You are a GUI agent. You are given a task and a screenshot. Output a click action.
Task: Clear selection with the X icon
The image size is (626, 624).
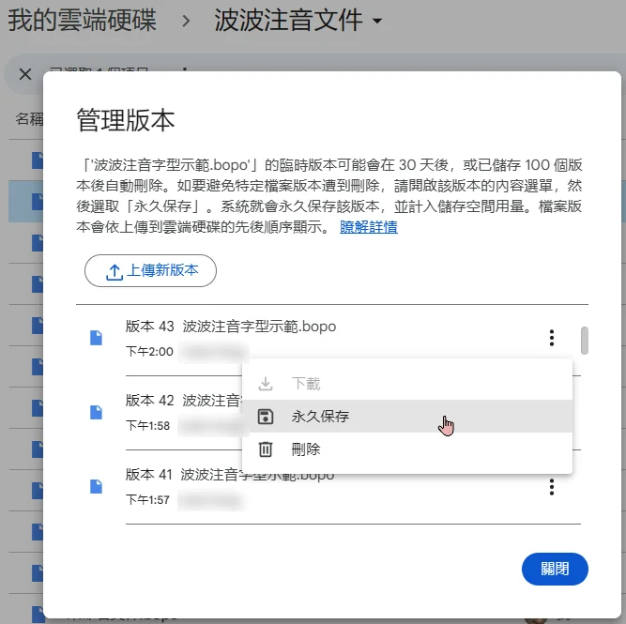(x=25, y=74)
